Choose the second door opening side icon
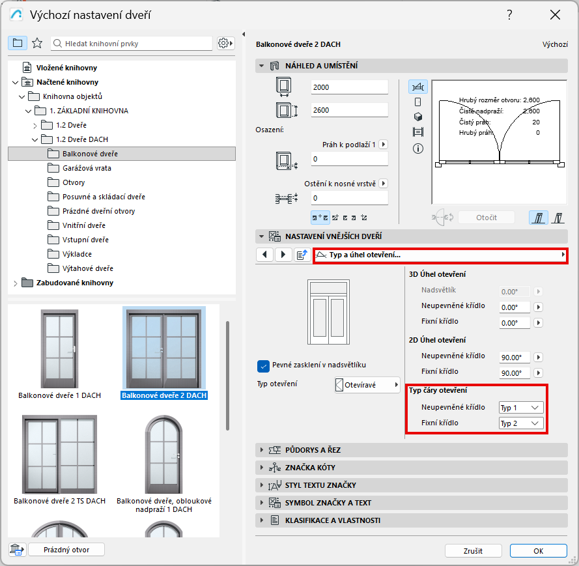This screenshot has height=566, width=579. 558,218
